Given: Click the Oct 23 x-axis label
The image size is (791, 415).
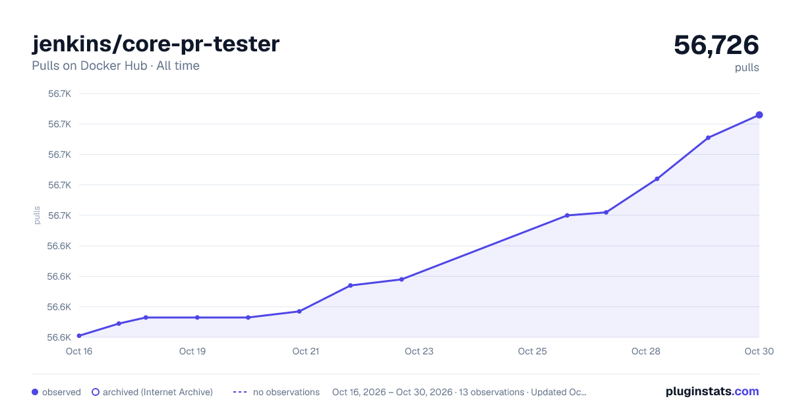Looking at the screenshot, I should (x=419, y=351).
